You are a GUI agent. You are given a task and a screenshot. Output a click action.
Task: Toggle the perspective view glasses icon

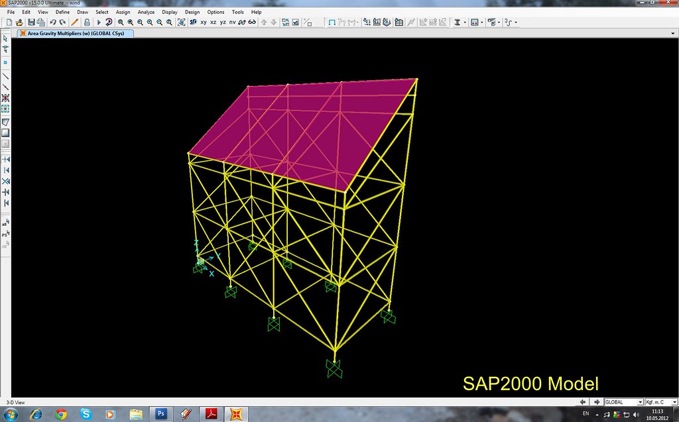coord(252,22)
